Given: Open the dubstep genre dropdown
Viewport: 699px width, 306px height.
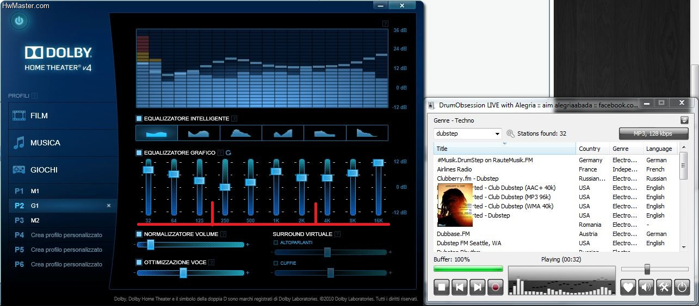Looking at the screenshot, I should [x=498, y=133].
